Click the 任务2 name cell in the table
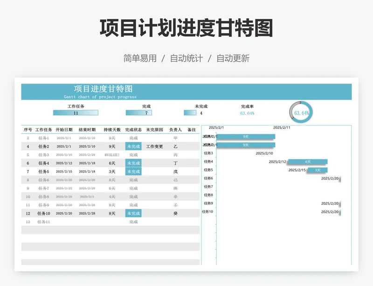The width and height of the screenshot is (373, 286). click(x=43, y=146)
